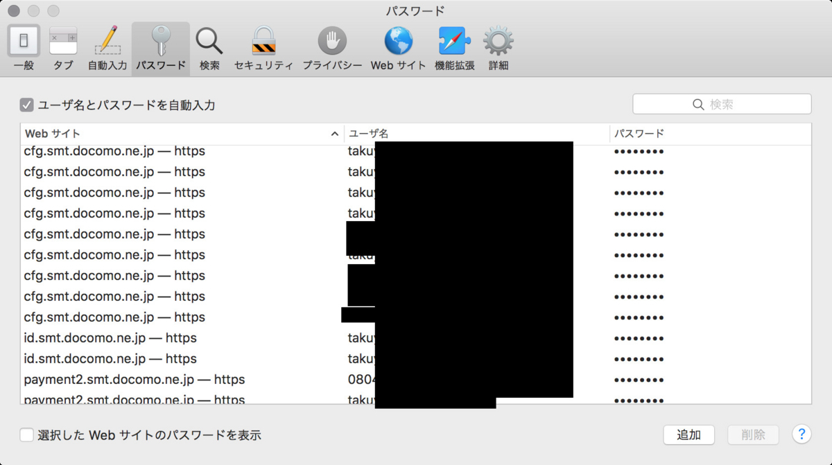Click into the 検索 search field

(x=722, y=104)
